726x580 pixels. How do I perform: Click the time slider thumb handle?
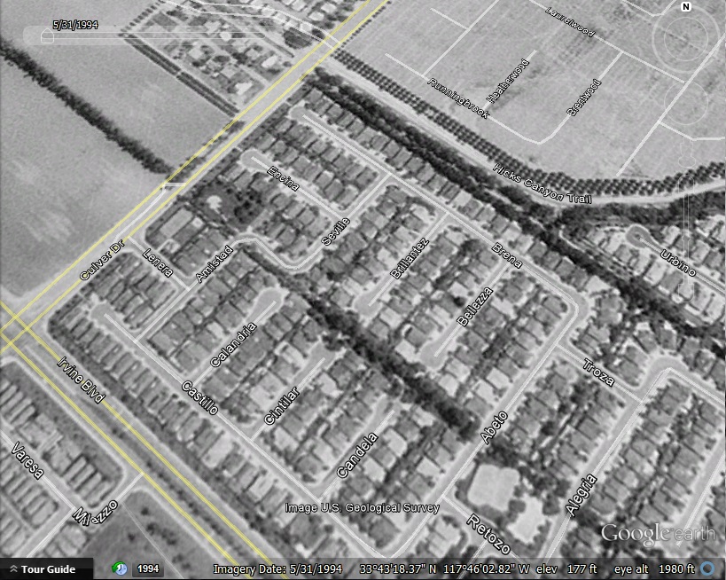(46, 36)
